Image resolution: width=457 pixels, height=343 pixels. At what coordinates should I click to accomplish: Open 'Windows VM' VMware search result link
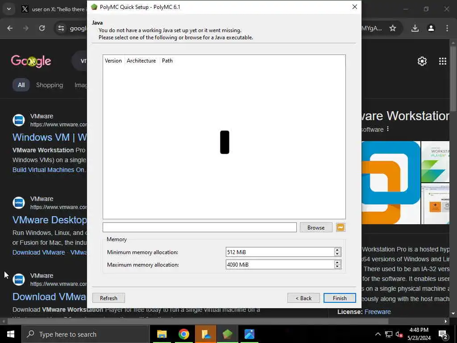point(50,137)
